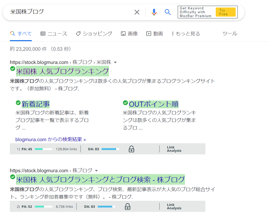The height and width of the screenshot is (222, 268).
Task: Click lock icon in first MozBar row
Action: 131,149
